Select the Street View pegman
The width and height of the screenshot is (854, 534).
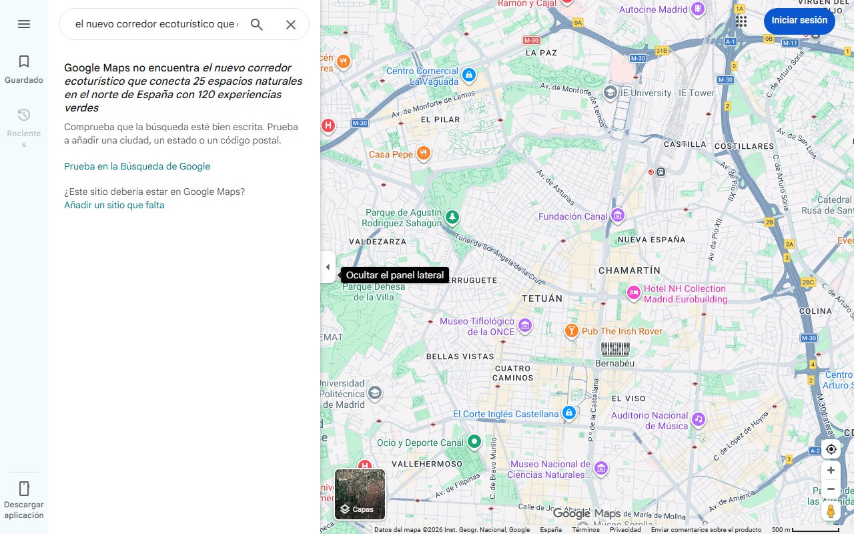pos(831,511)
